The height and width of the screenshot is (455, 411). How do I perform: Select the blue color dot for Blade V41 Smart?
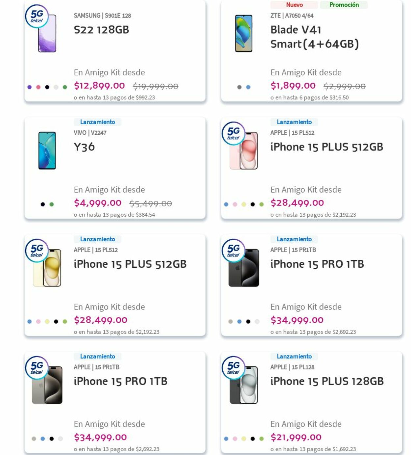[248, 87]
